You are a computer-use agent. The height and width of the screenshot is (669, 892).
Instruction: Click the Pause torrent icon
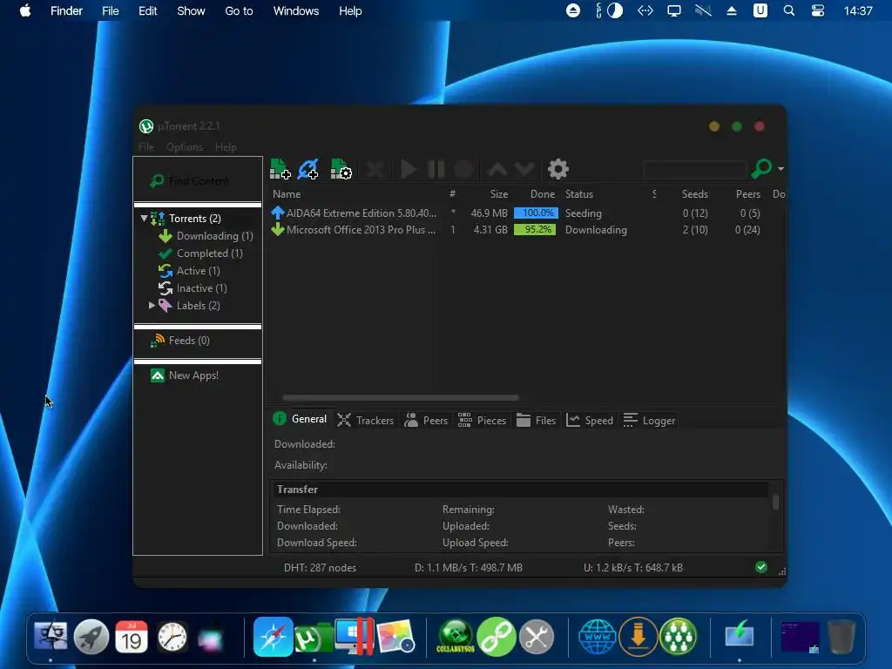click(436, 169)
